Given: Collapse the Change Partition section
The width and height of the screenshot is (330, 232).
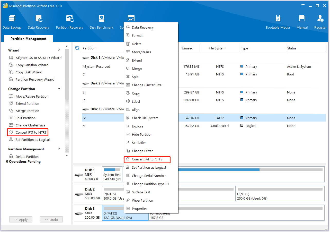Looking at the screenshot, I should pos(59,89).
